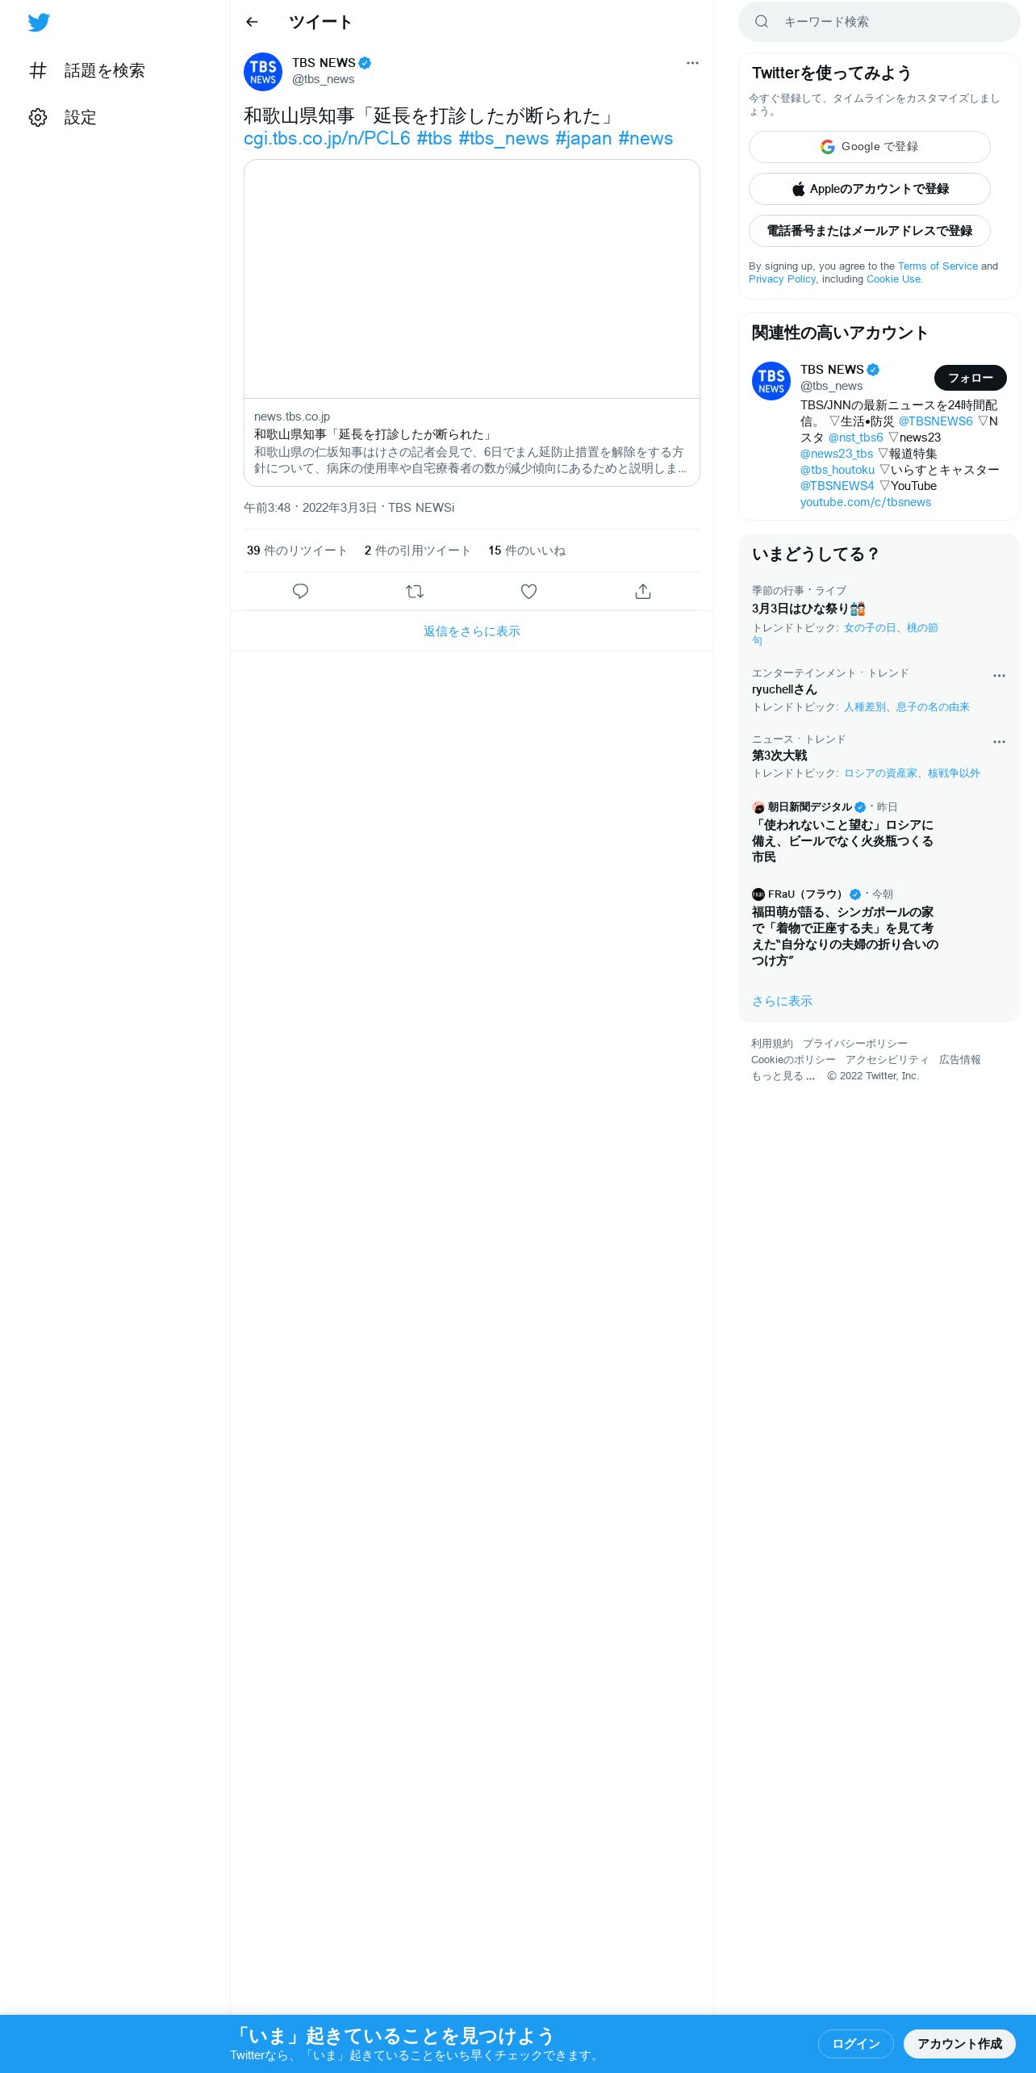Open topic 女の子の日
Screen dimensions: 1036x2073
pyautogui.click(x=870, y=628)
